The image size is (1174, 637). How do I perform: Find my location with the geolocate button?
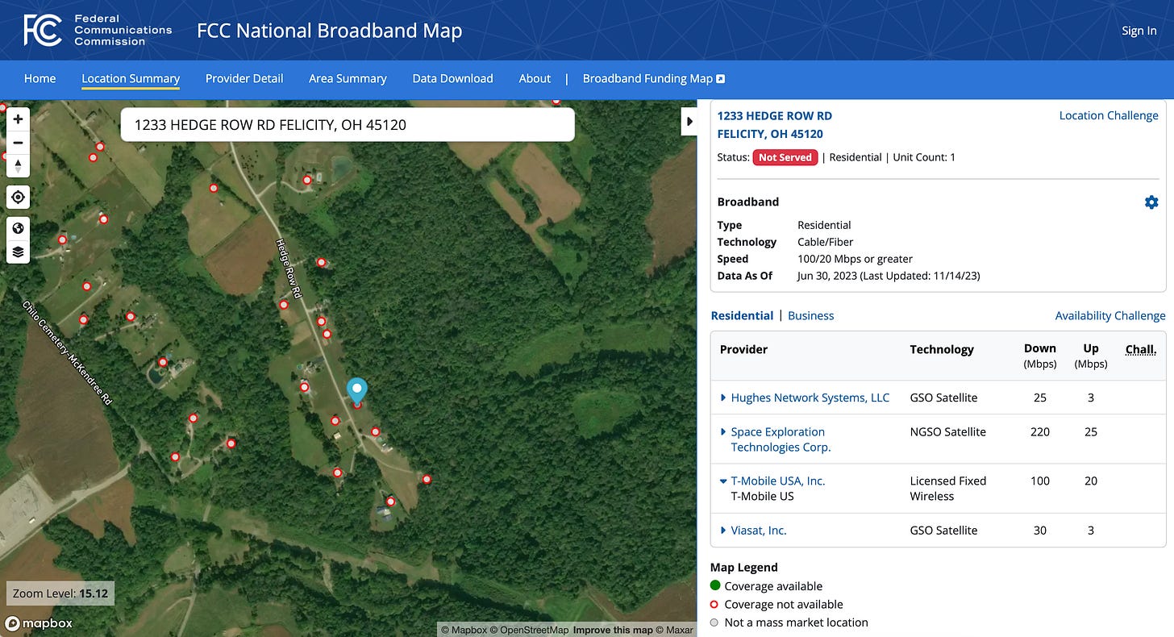click(18, 197)
